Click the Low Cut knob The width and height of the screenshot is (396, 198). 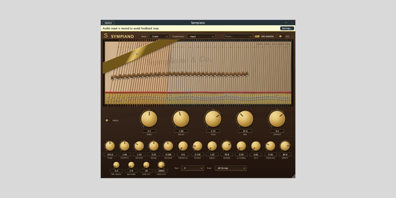coord(146,165)
